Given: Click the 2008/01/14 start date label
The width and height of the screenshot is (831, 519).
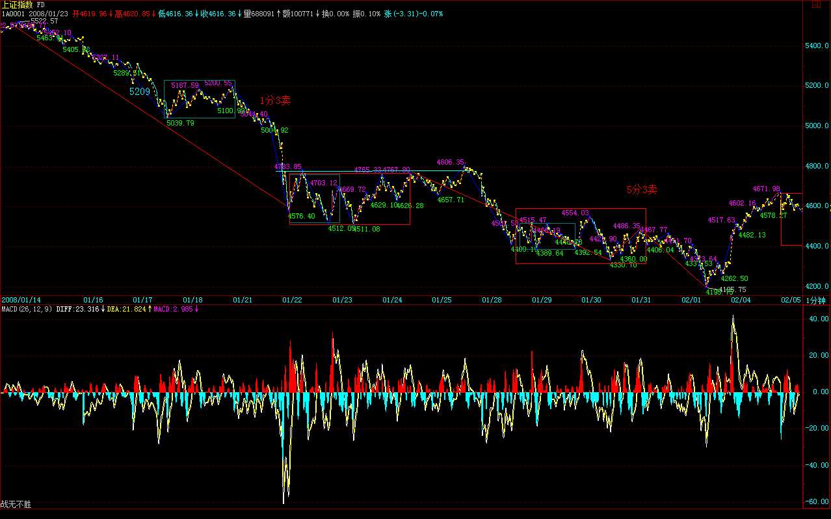Looking at the screenshot, I should [x=21, y=300].
